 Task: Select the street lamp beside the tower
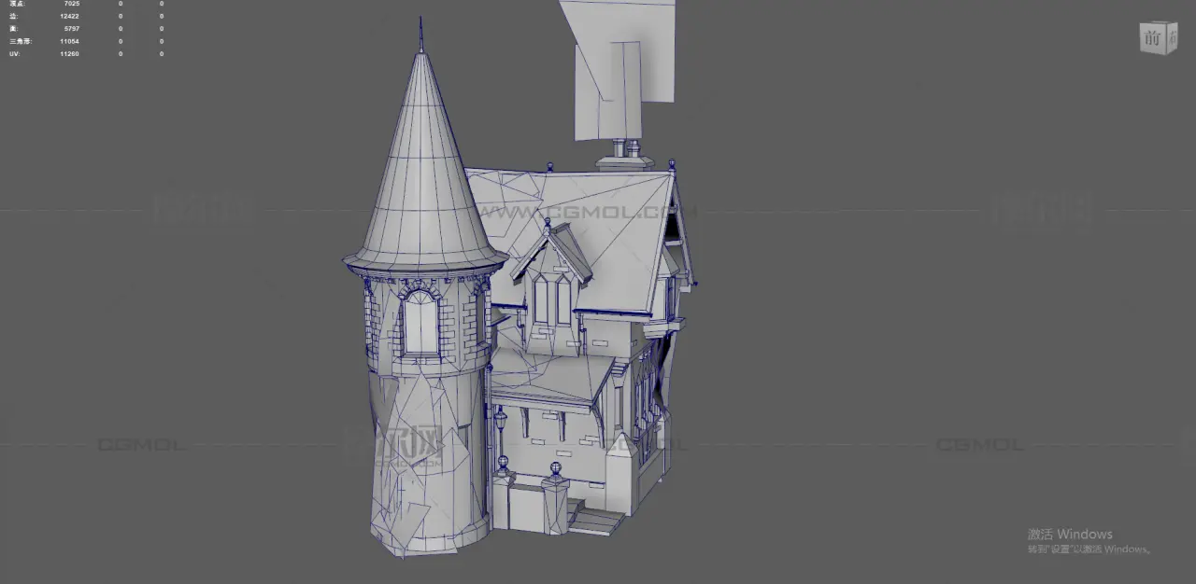point(500,424)
